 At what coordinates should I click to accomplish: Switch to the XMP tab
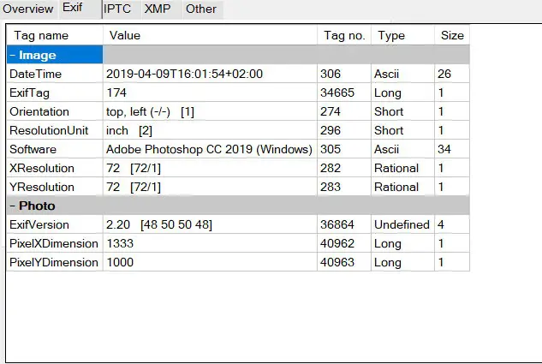157,9
